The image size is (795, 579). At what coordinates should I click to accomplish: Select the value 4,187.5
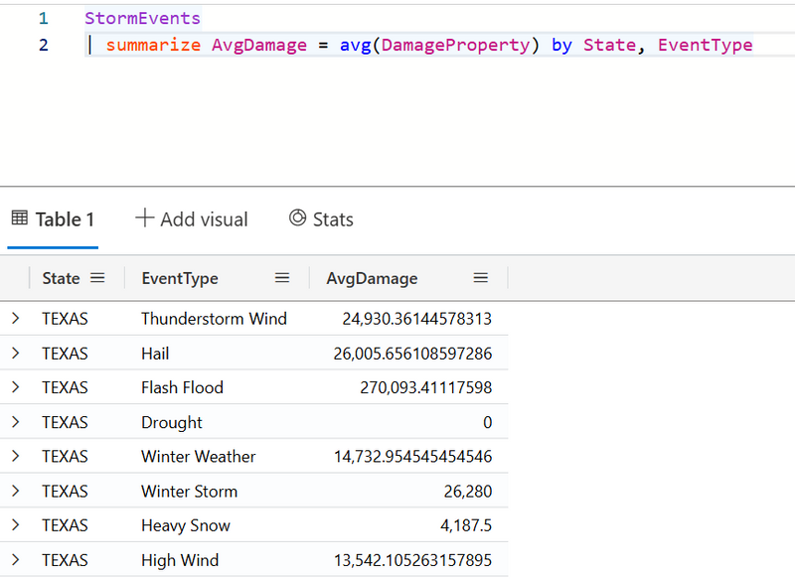pyautogui.click(x=466, y=525)
